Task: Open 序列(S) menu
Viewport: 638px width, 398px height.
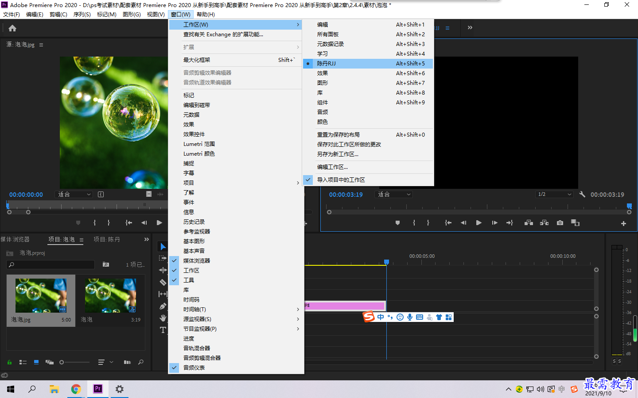Action: [x=82, y=15]
